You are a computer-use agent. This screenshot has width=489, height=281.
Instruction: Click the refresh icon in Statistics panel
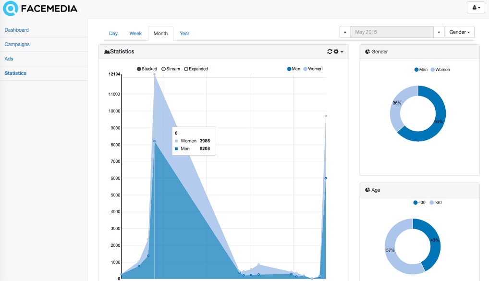pyautogui.click(x=330, y=51)
